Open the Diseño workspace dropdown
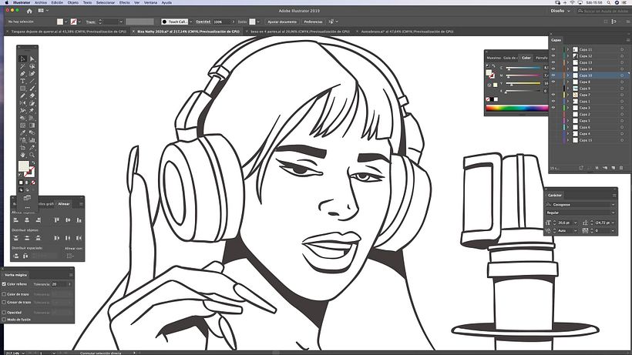Image resolution: width=632 pixels, height=355 pixels. [560, 11]
